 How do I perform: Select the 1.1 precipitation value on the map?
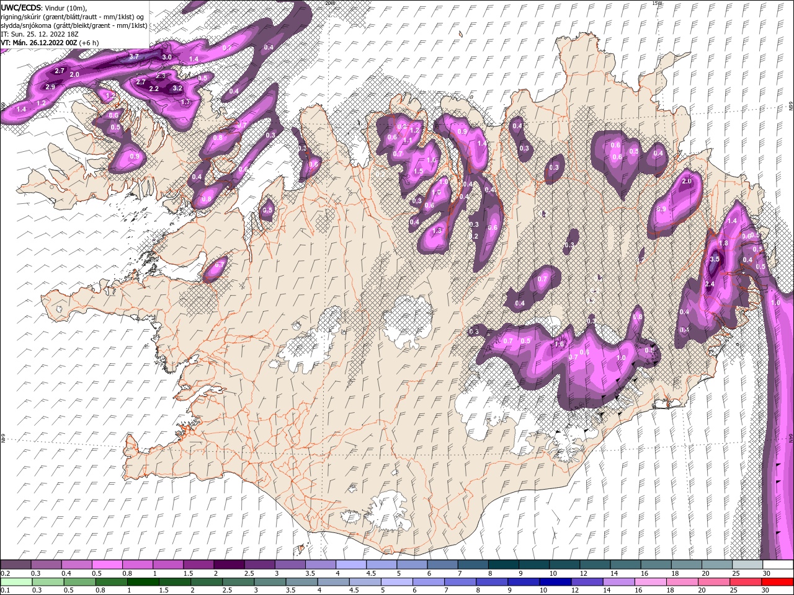tap(408, 141)
